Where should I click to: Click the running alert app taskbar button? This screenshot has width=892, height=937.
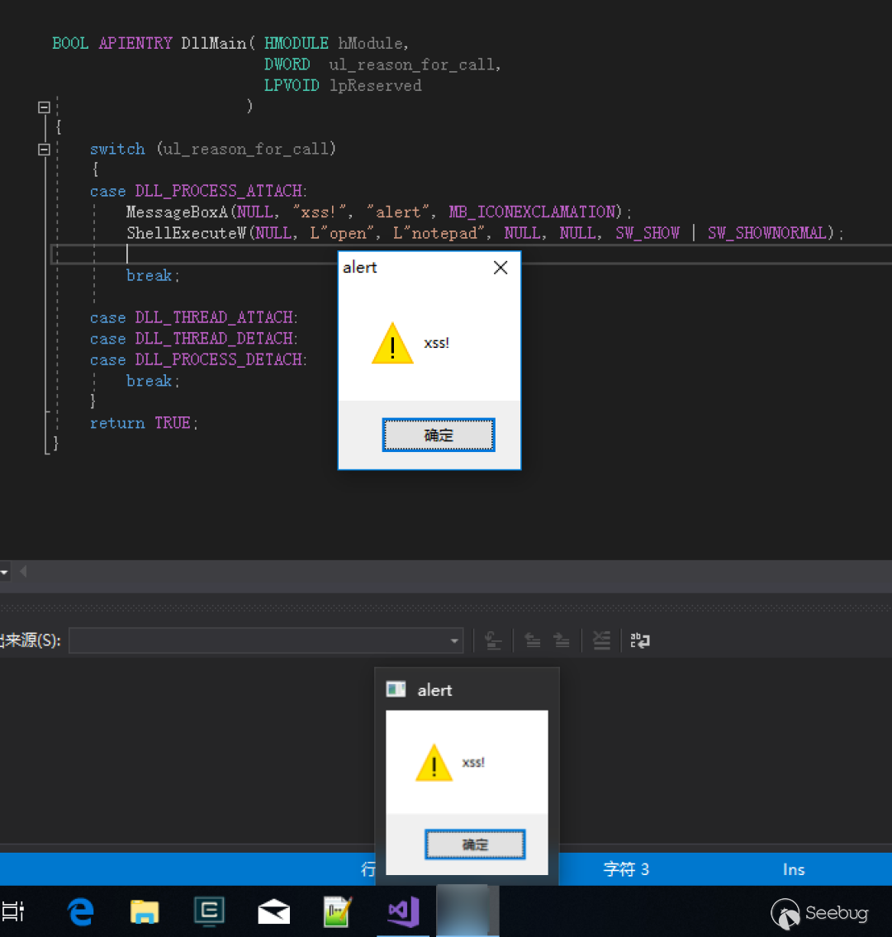coord(467,911)
